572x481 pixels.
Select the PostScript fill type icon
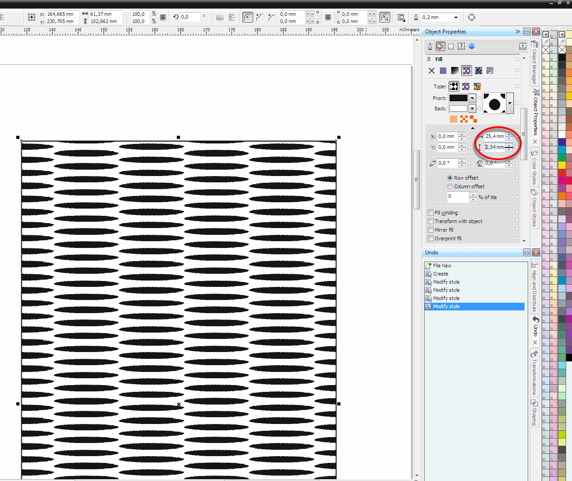click(x=490, y=71)
